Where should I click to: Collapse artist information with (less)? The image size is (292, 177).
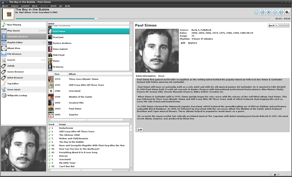click(161, 76)
